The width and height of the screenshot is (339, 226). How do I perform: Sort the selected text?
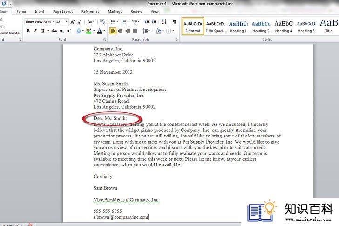[164, 21]
